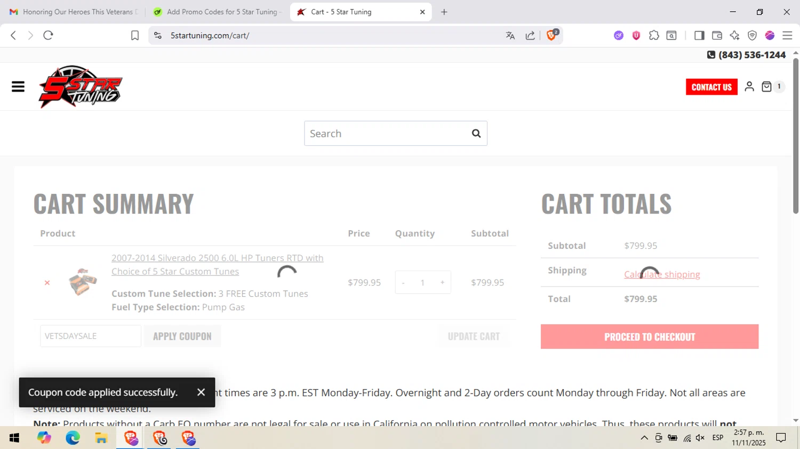Decrease quantity with the minus button
The height and width of the screenshot is (449, 800).
(403, 282)
